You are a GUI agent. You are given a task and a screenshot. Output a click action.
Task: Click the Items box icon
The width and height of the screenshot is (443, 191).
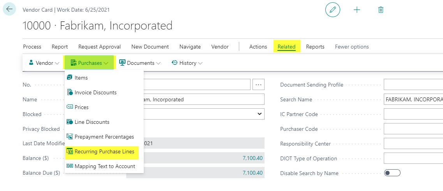coord(69,78)
